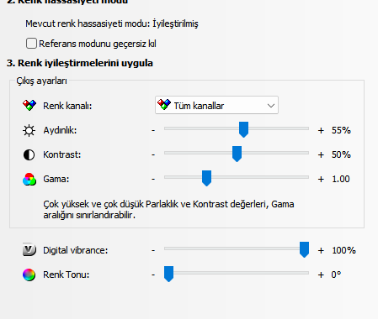378x319 pixels.
Task: Click the dropdown chevron for color channel
Action: click(x=271, y=106)
